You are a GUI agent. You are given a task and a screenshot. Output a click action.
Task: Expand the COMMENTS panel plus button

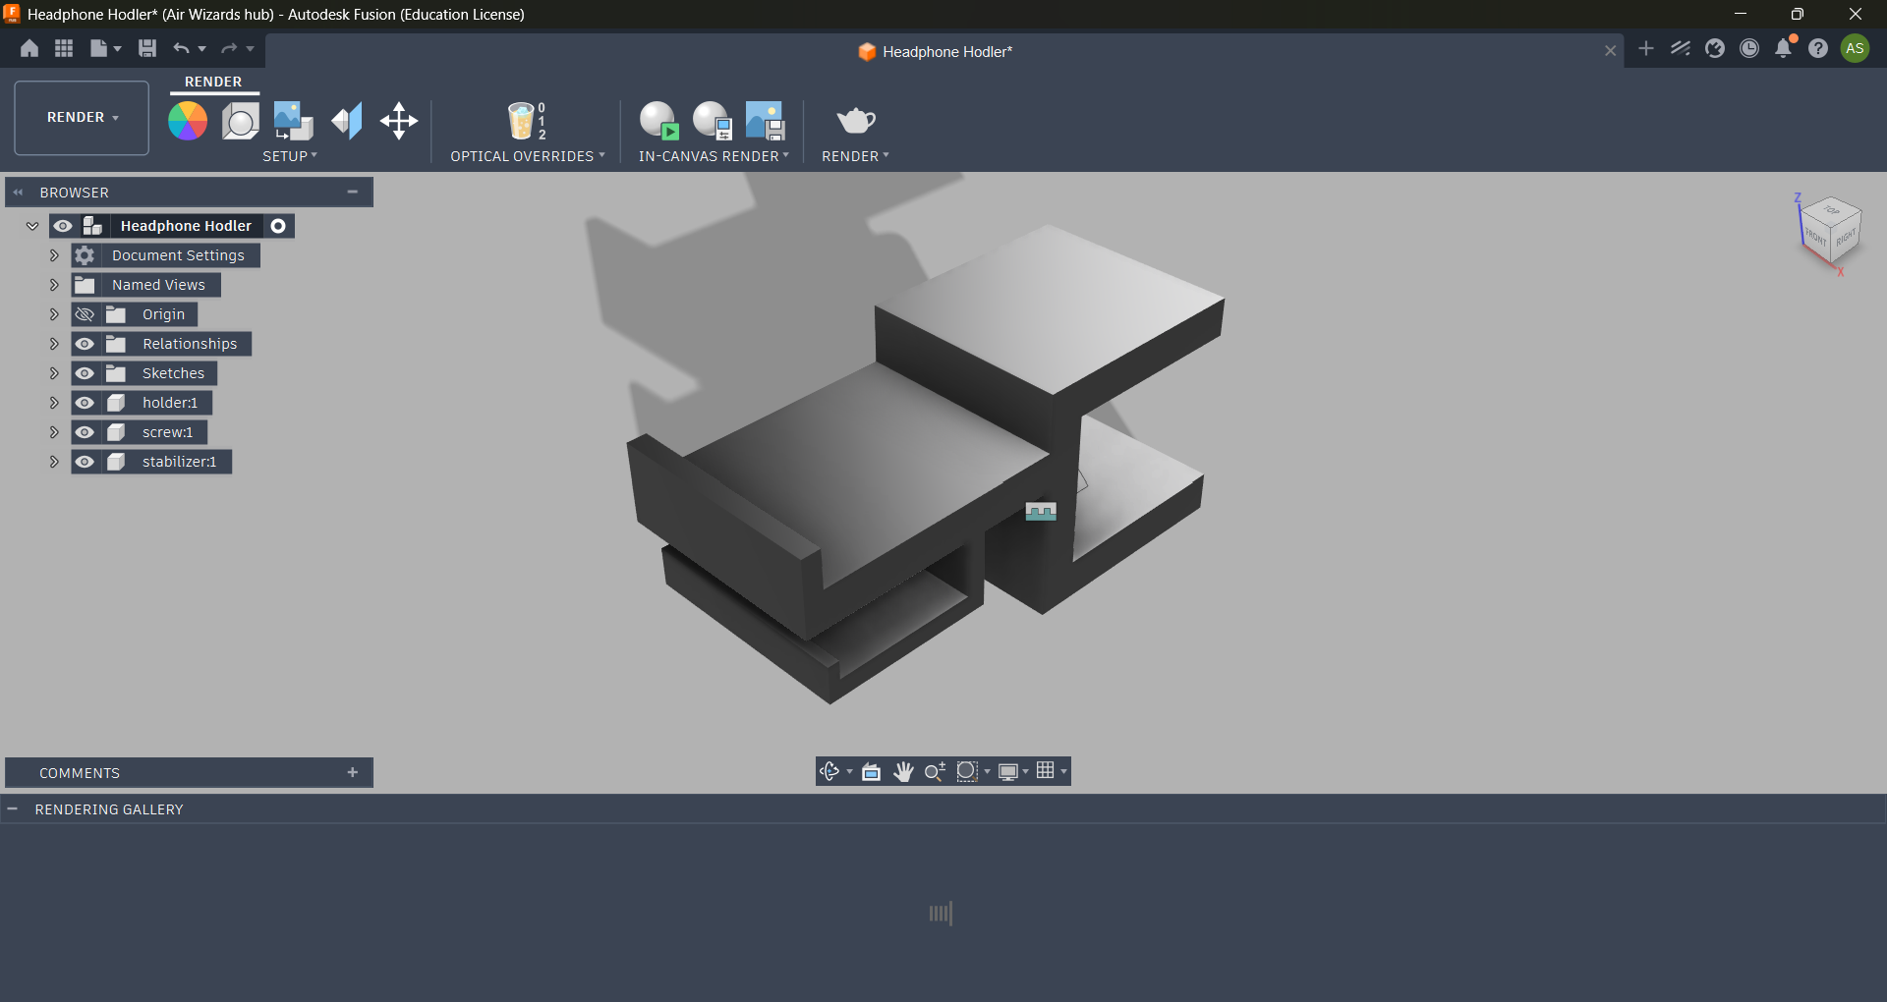click(x=353, y=772)
